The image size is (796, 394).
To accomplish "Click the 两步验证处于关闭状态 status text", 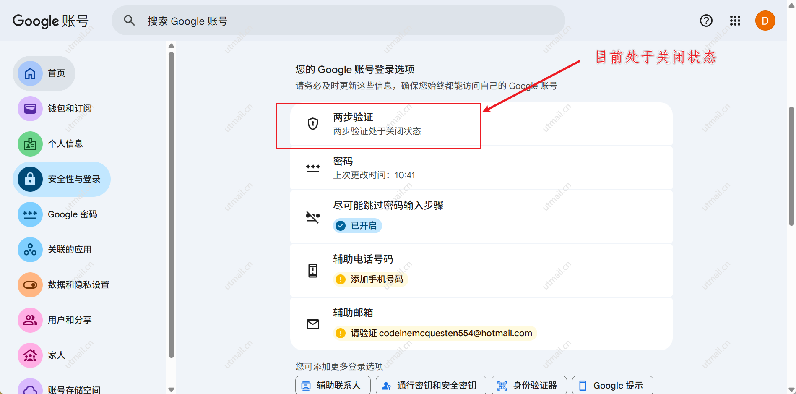I will 377,131.
